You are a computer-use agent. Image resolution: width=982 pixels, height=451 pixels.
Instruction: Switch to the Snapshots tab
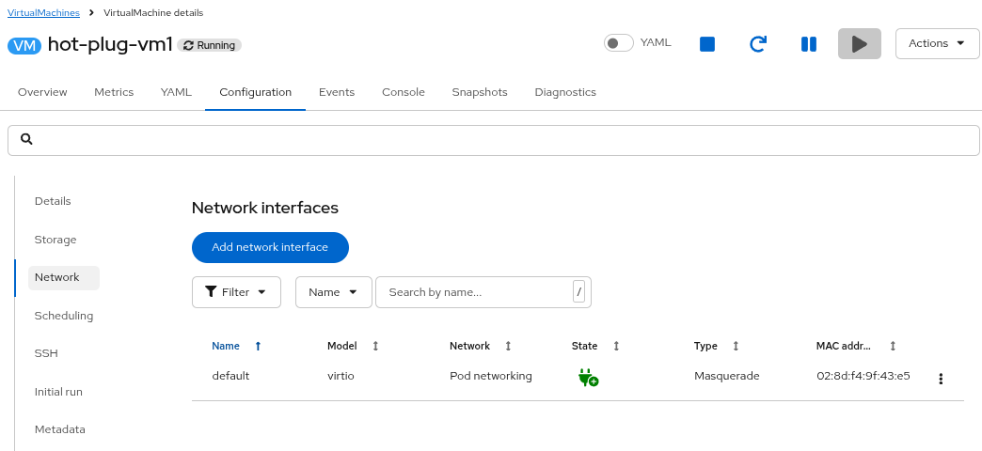(x=479, y=92)
